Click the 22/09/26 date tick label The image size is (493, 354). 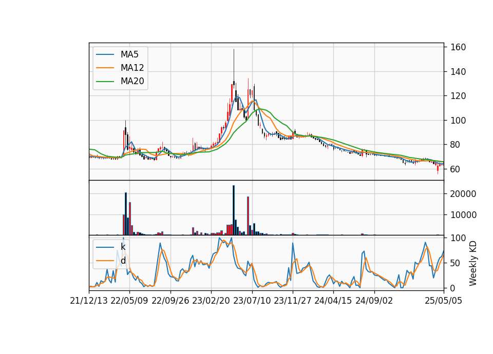[170, 301]
